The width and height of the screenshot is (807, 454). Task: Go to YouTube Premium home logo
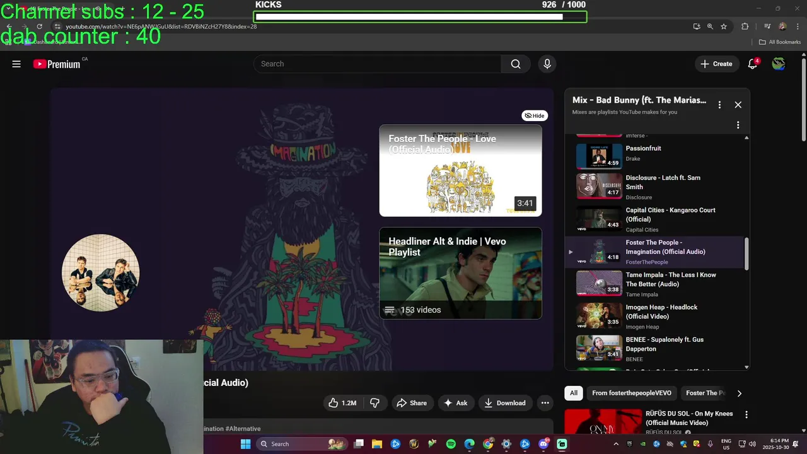pyautogui.click(x=57, y=64)
